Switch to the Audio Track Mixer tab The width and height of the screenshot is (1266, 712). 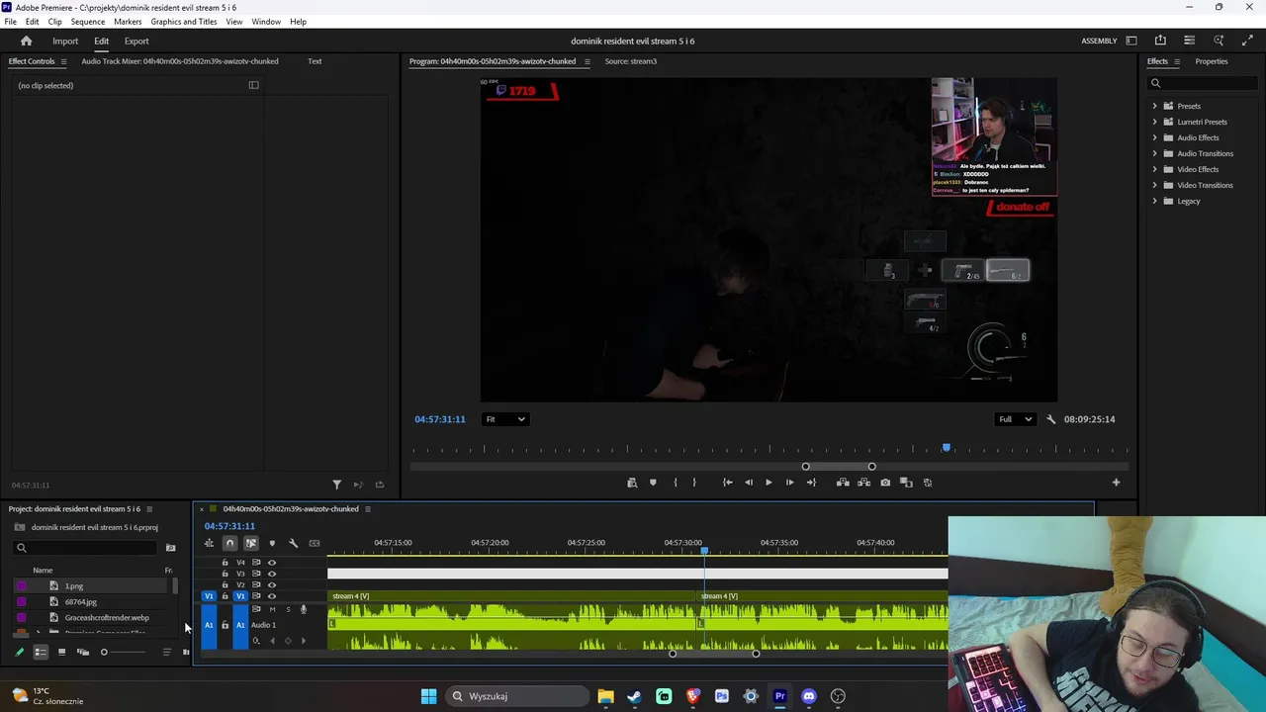(180, 61)
